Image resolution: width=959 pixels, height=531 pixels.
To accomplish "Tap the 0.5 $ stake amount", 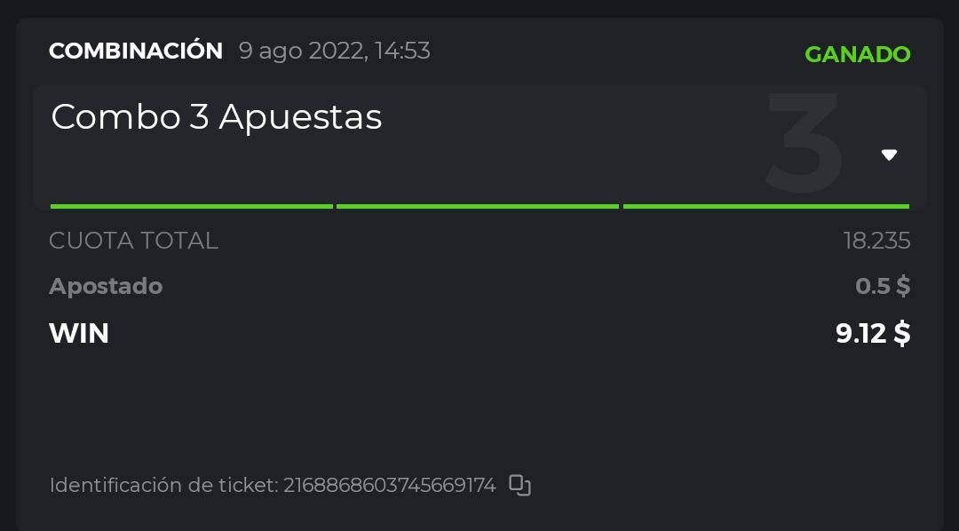I will pos(883,286).
